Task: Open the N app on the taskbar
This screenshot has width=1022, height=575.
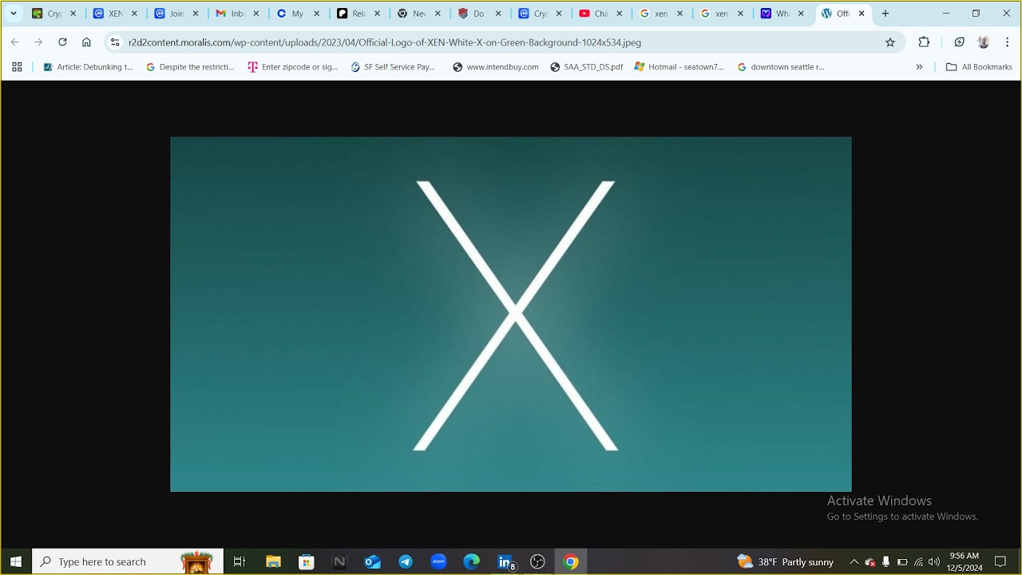Action: pyautogui.click(x=339, y=561)
